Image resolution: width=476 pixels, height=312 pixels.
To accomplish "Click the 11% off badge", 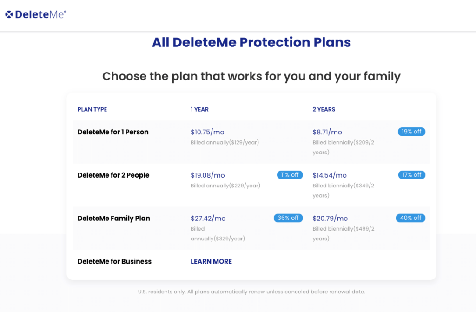I will pos(290,175).
